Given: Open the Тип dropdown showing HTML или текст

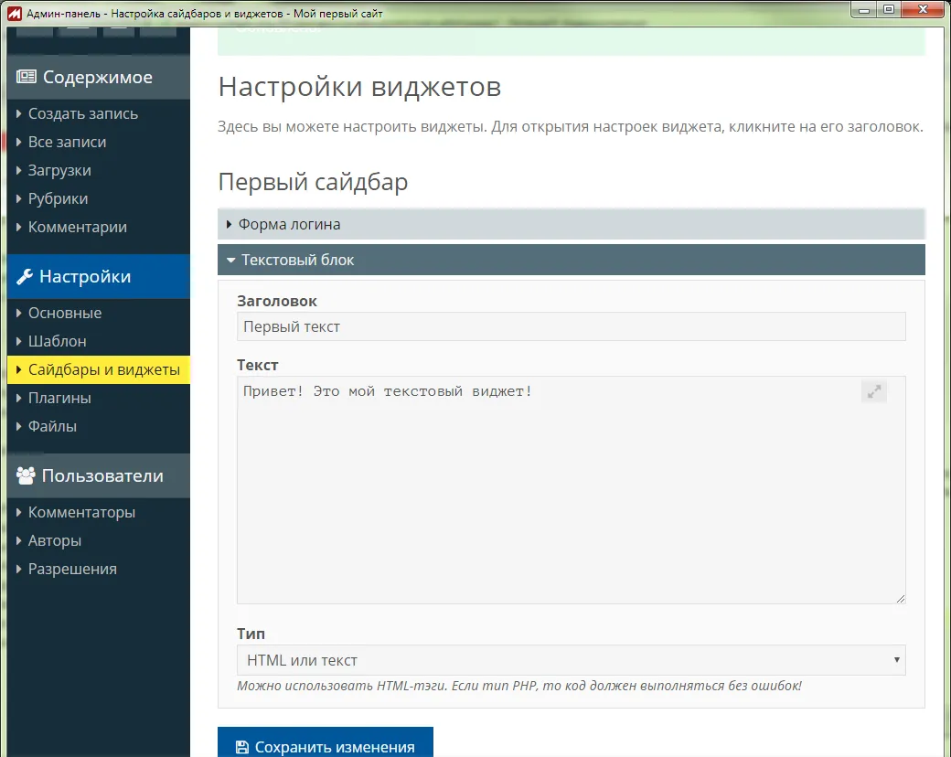Looking at the screenshot, I should click(x=571, y=659).
